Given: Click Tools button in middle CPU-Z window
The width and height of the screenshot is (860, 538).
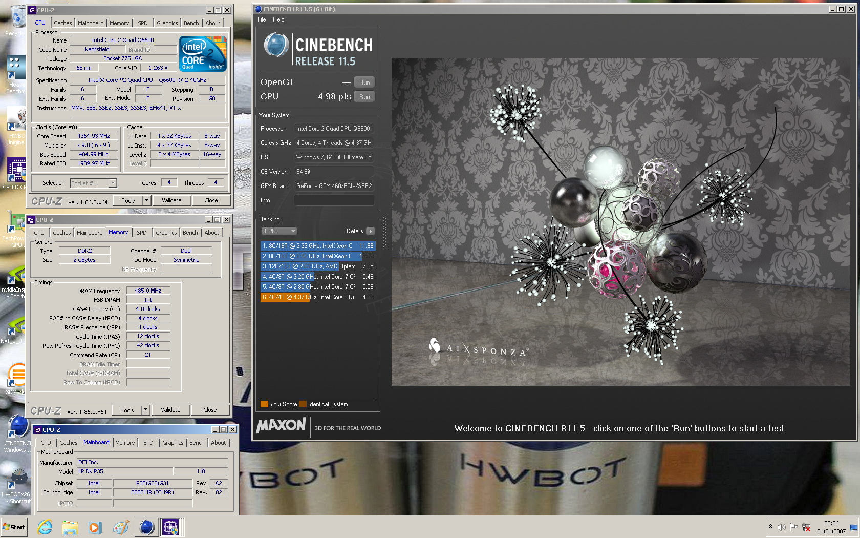Looking at the screenshot, I should (x=127, y=410).
